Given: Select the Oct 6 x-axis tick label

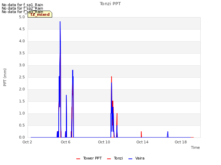Looking at the screenshot, I should coord(66,142).
